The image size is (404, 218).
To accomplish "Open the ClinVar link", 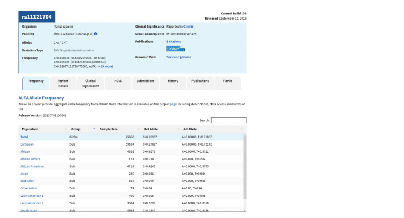I will 188,26.
